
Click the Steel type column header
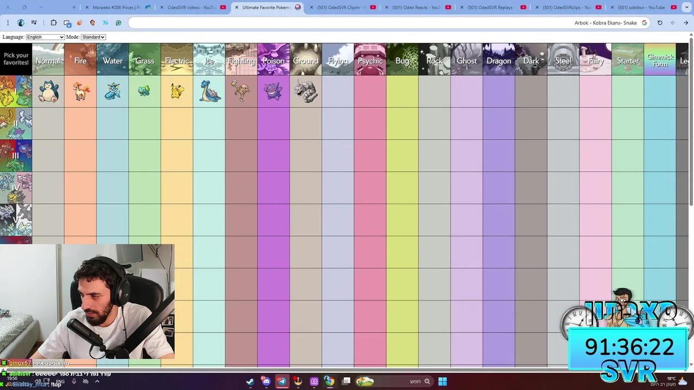563,60
